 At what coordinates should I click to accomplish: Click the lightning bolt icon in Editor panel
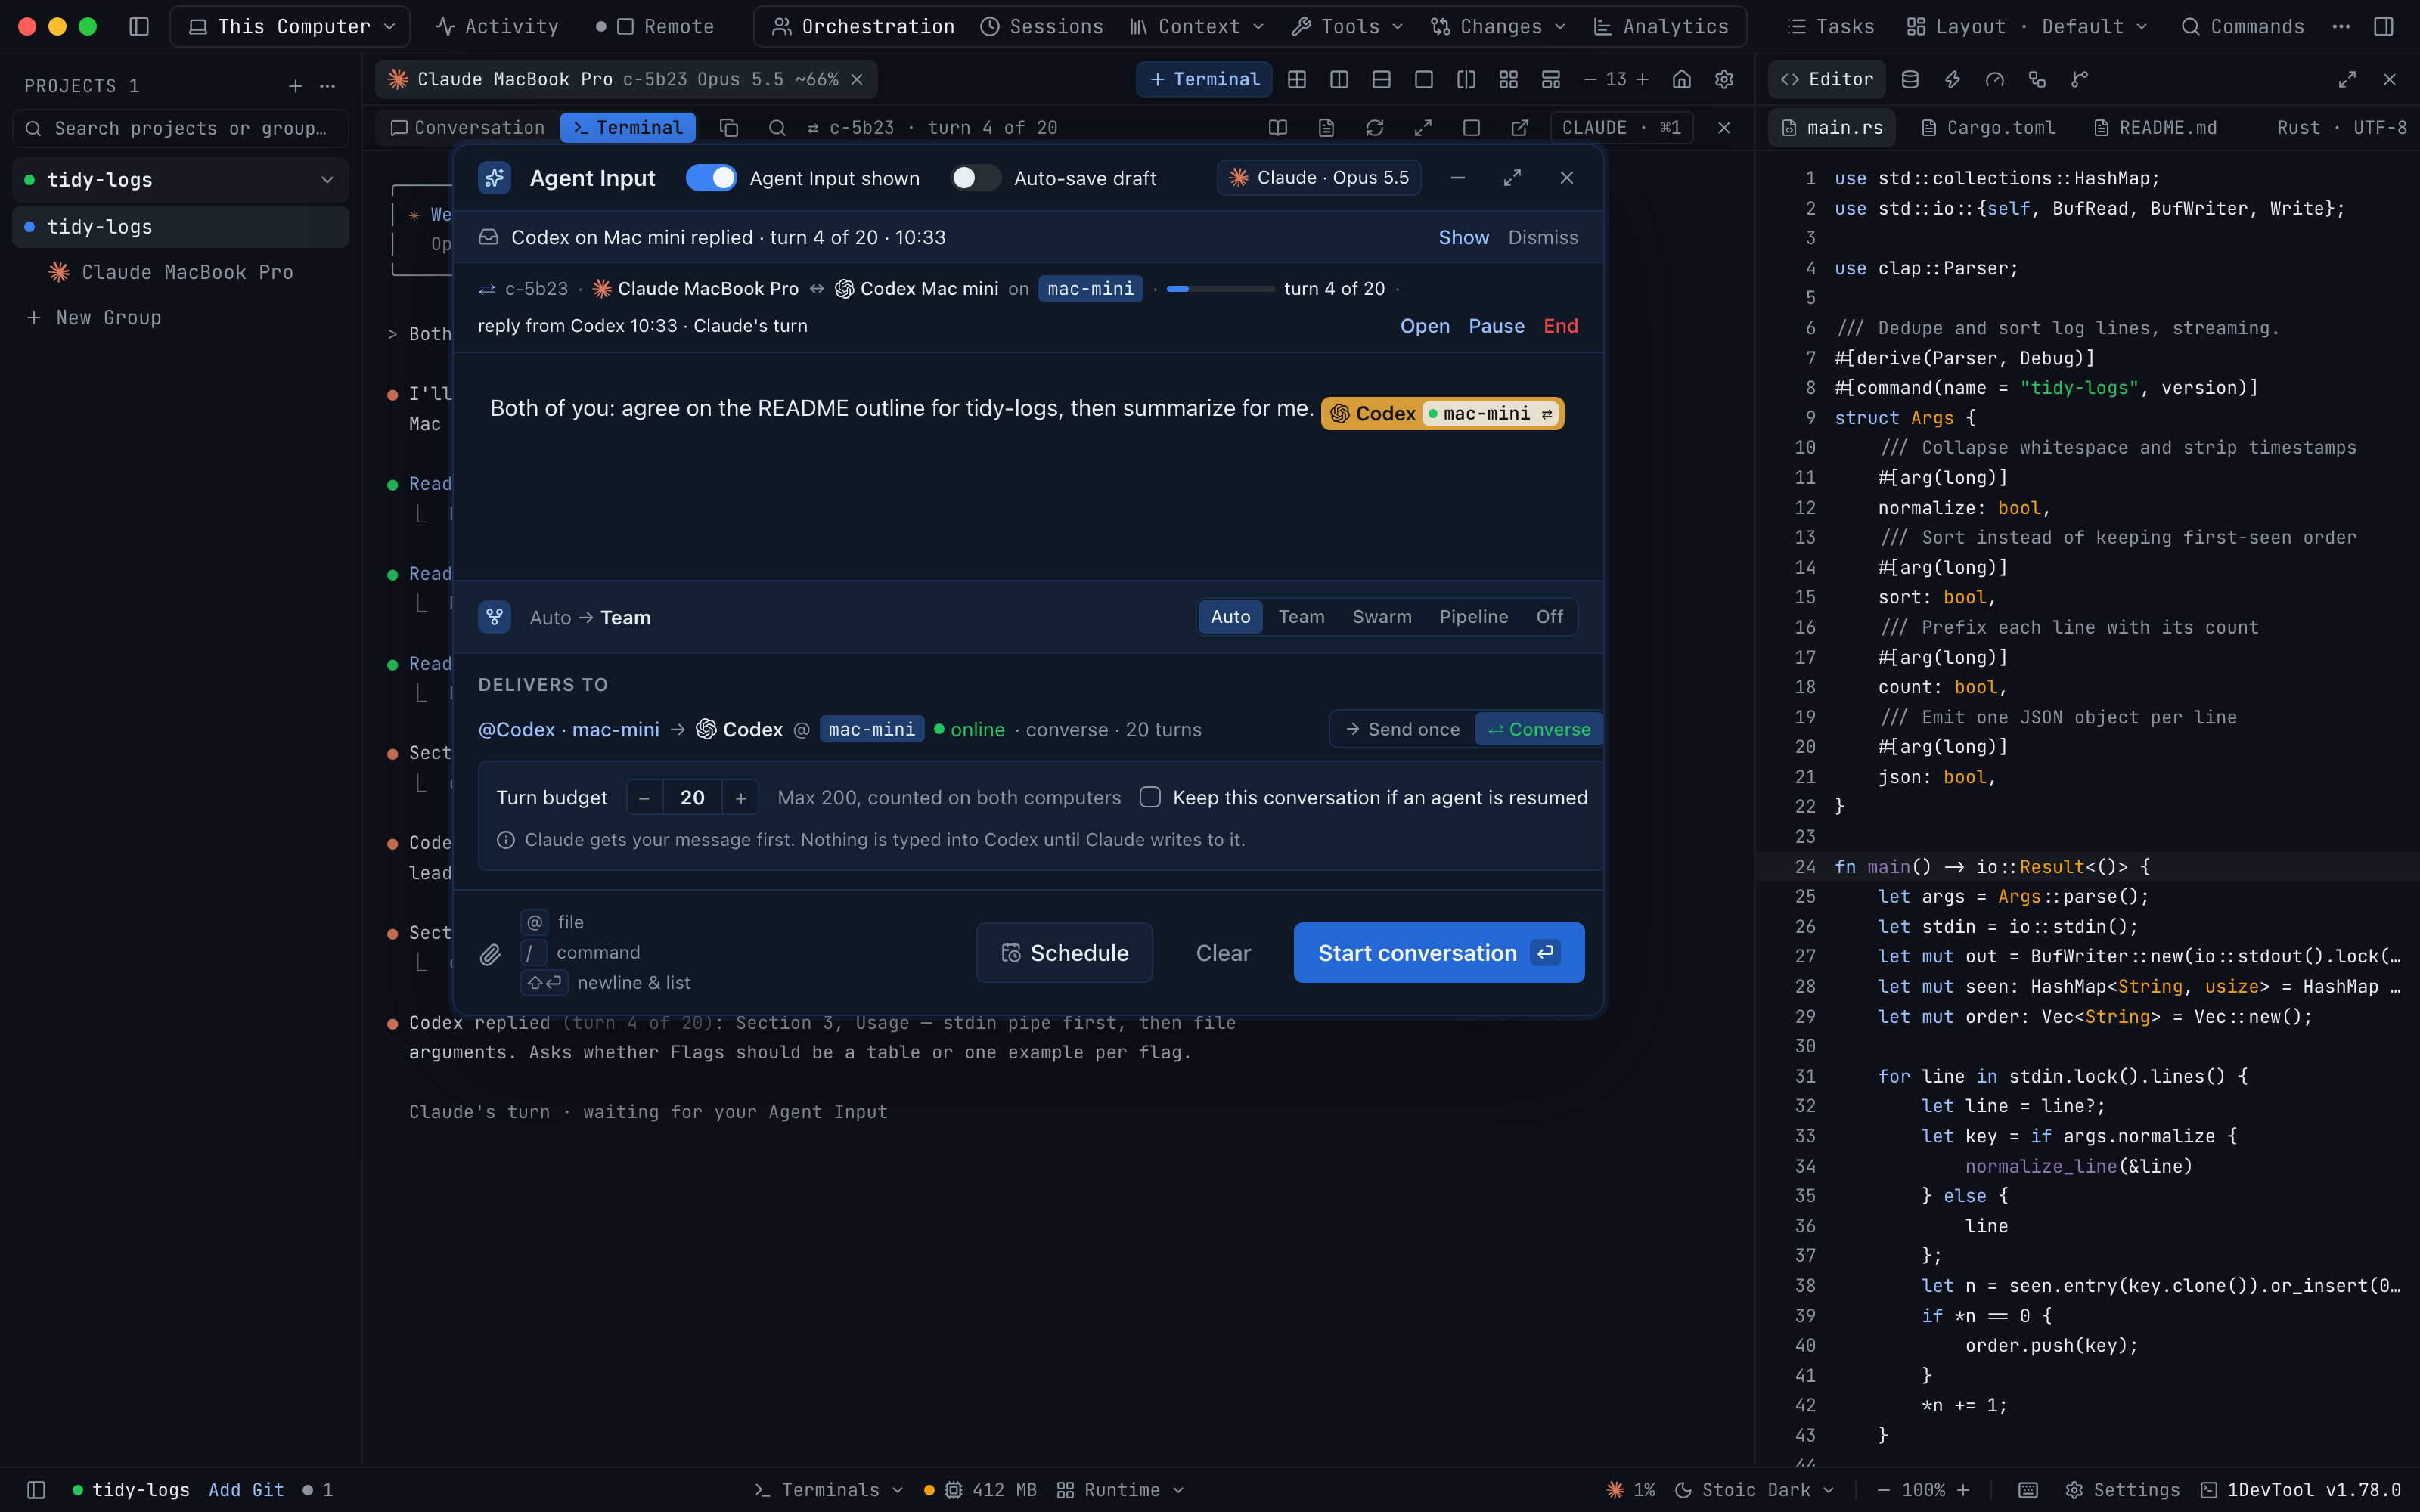click(x=1952, y=79)
